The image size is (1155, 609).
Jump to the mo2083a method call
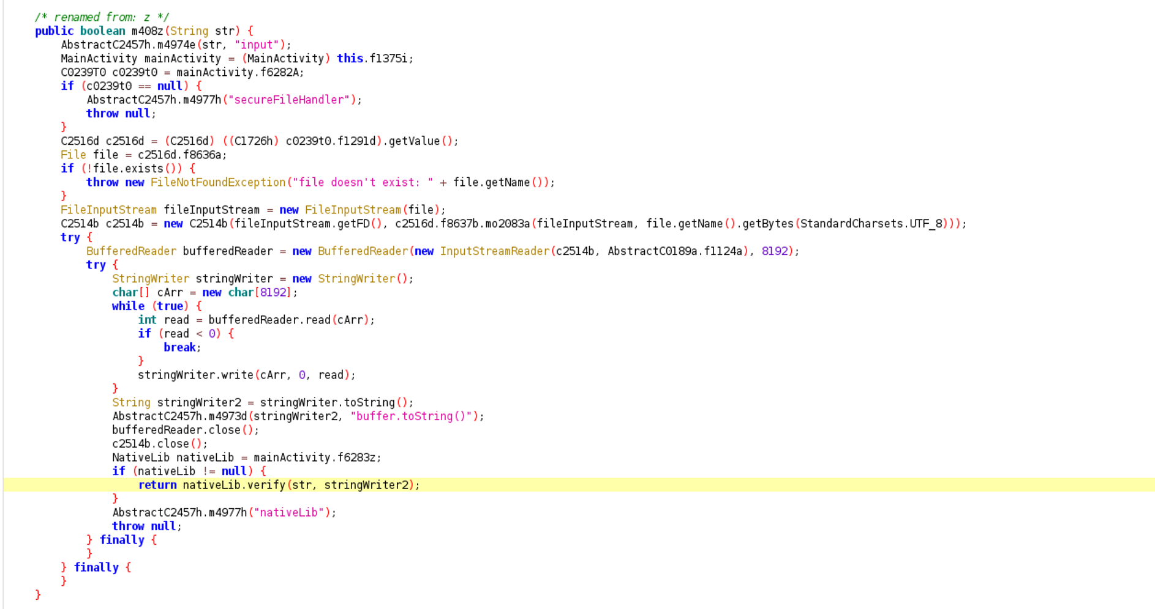(x=507, y=224)
